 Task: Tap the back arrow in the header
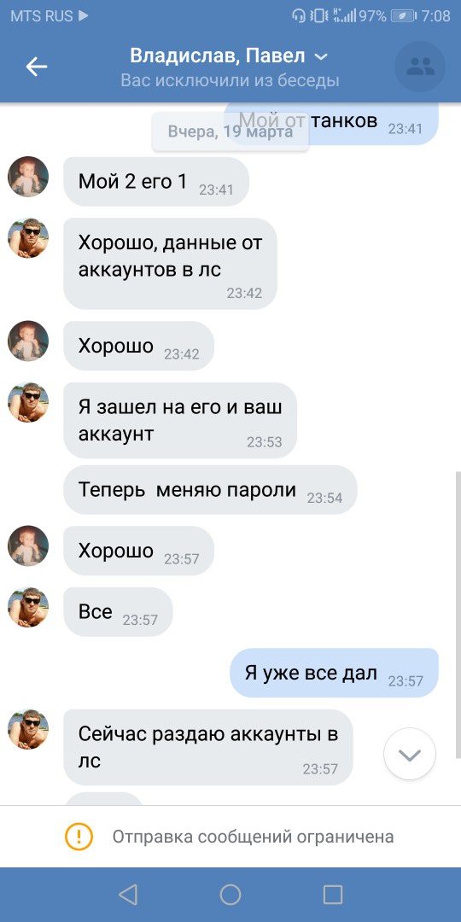tap(37, 67)
